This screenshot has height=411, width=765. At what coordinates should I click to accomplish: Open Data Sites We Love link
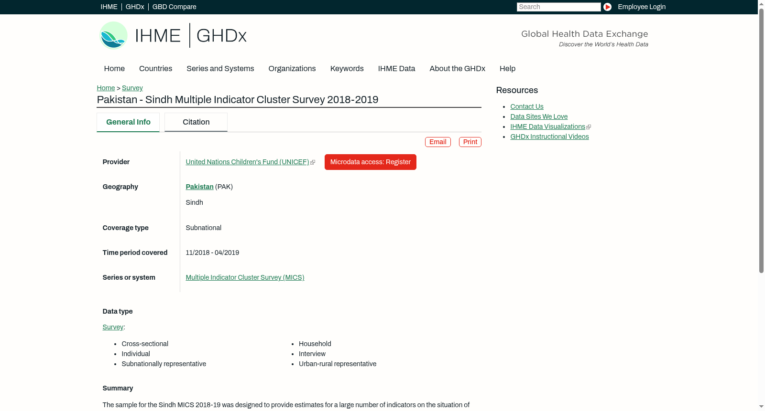(539, 116)
